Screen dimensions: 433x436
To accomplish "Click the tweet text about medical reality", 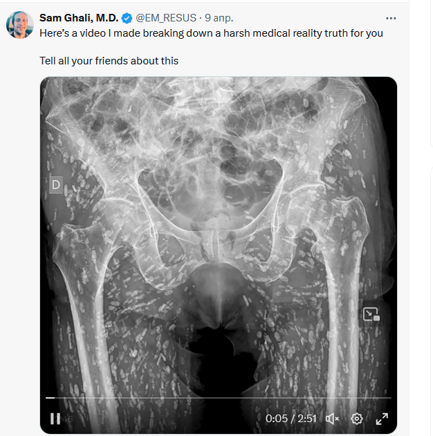I will pyautogui.click(x=211, y=33).
